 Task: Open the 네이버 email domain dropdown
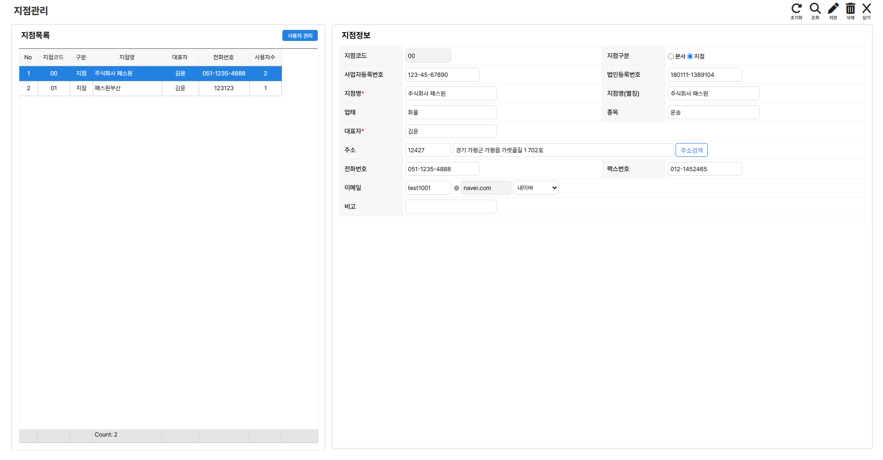click(x=536, y=188)
